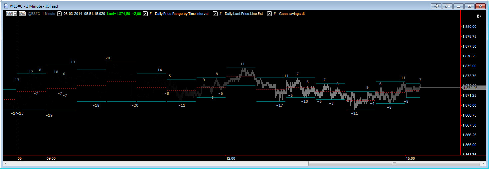489x169 pixels.
Task: Pin the chart window with pushpin button
Action: coord(436,6)
